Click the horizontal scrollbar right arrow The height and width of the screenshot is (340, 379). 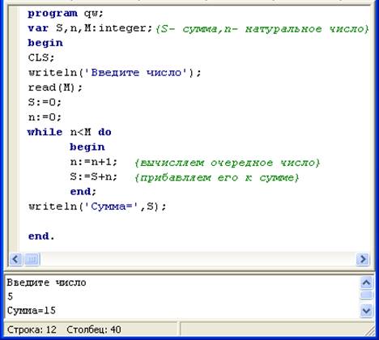[363, 259]
